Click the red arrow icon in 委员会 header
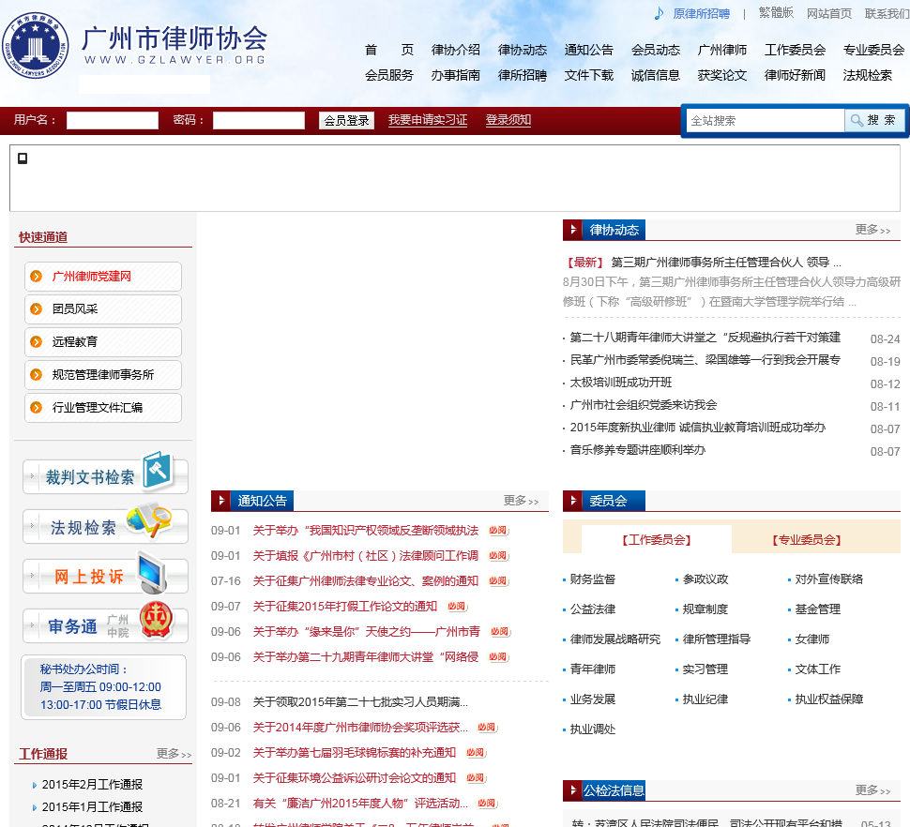Screen dimensions: 910x827 click(x=573, y=501)
